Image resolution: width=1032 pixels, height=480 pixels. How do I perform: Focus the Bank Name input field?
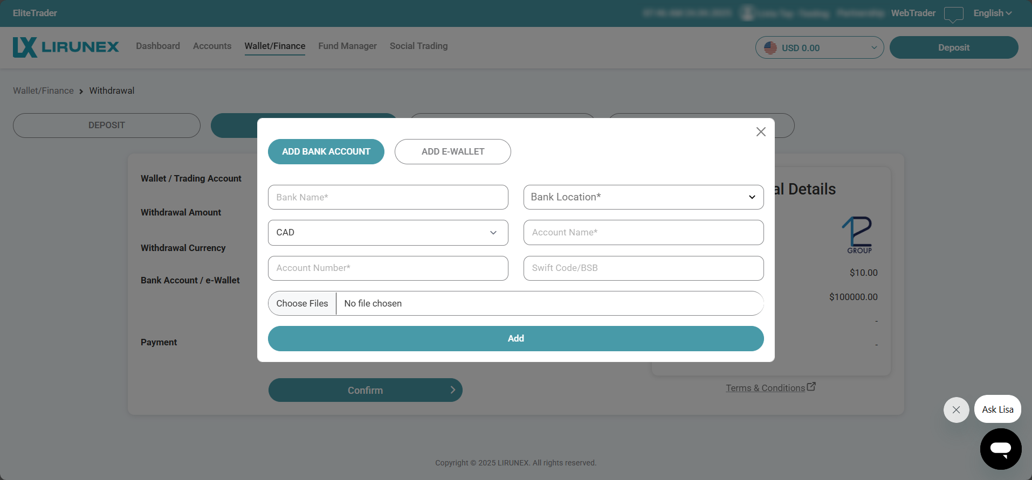point(388,197)
